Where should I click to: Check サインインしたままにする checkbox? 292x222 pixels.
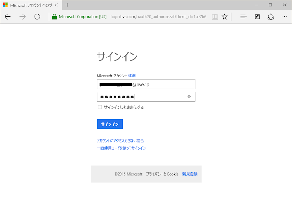[x=99, y=107]
